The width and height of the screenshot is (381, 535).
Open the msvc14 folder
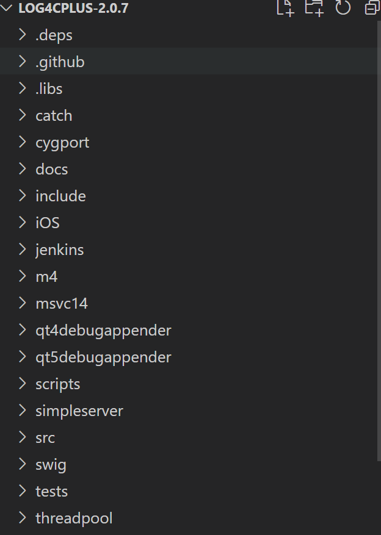[61, 303]
